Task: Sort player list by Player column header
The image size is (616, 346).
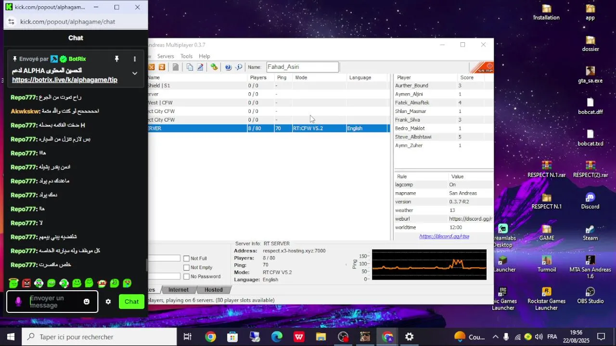Action: tap(425, 77)
